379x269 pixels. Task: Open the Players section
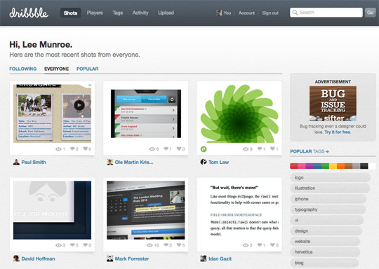tap(95, 13)
